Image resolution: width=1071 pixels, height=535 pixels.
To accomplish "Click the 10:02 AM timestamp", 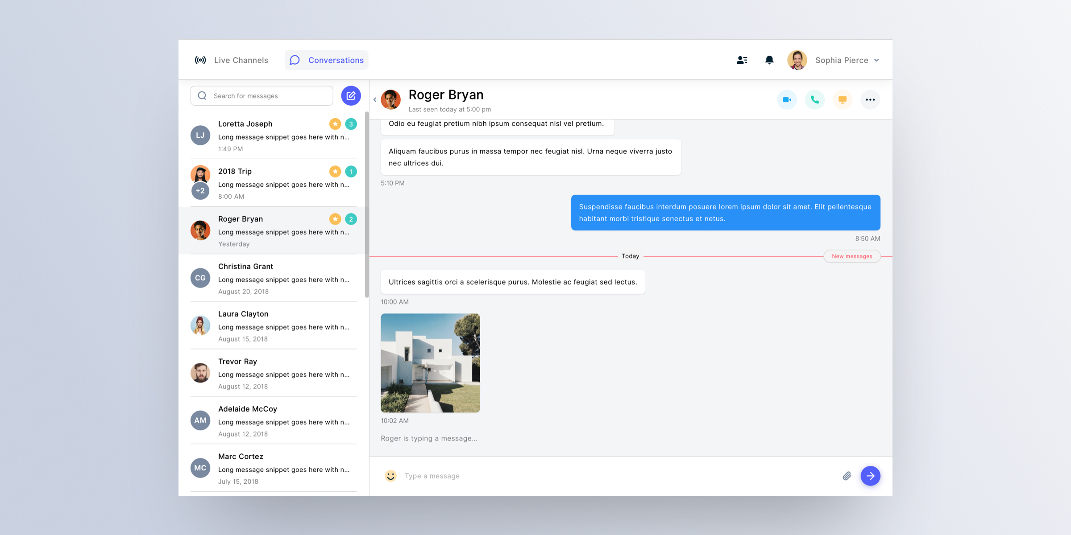I will [394, 421].
